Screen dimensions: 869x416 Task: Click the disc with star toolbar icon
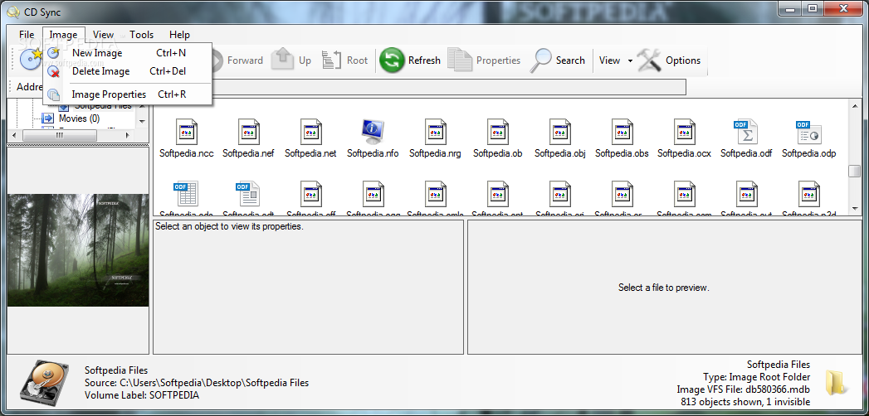tap(31, 59)
